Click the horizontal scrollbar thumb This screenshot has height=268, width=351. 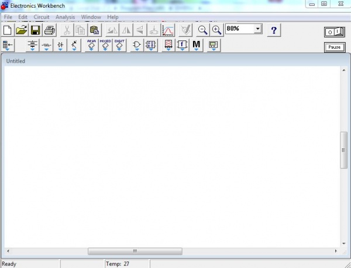point(135,251)
